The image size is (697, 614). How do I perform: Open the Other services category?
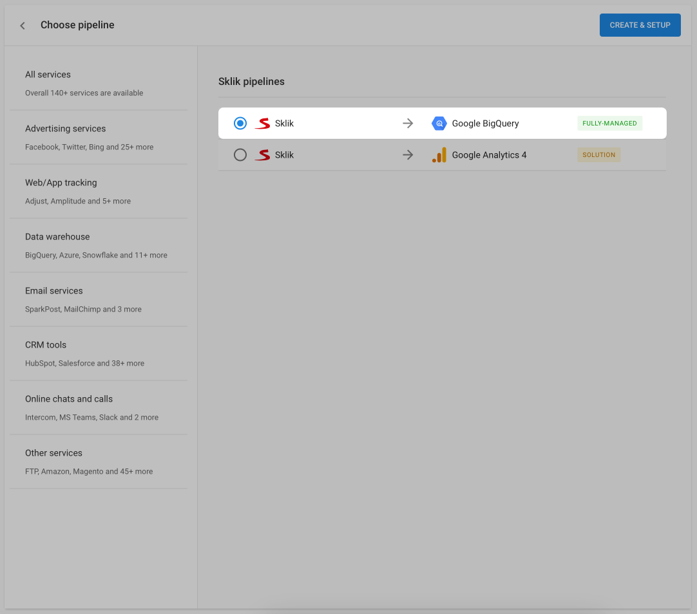click(99, 462)
